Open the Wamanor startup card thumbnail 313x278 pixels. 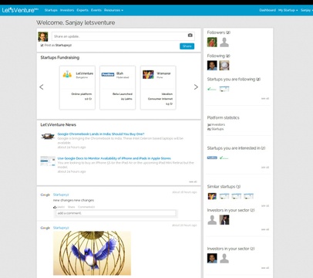148,75
